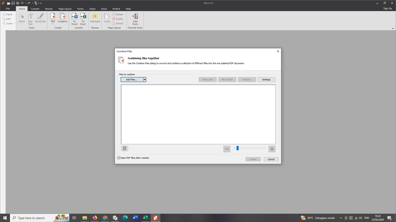396x222 pixels.
Task: Click the Undo arrow icon
Action: [22, 3]
